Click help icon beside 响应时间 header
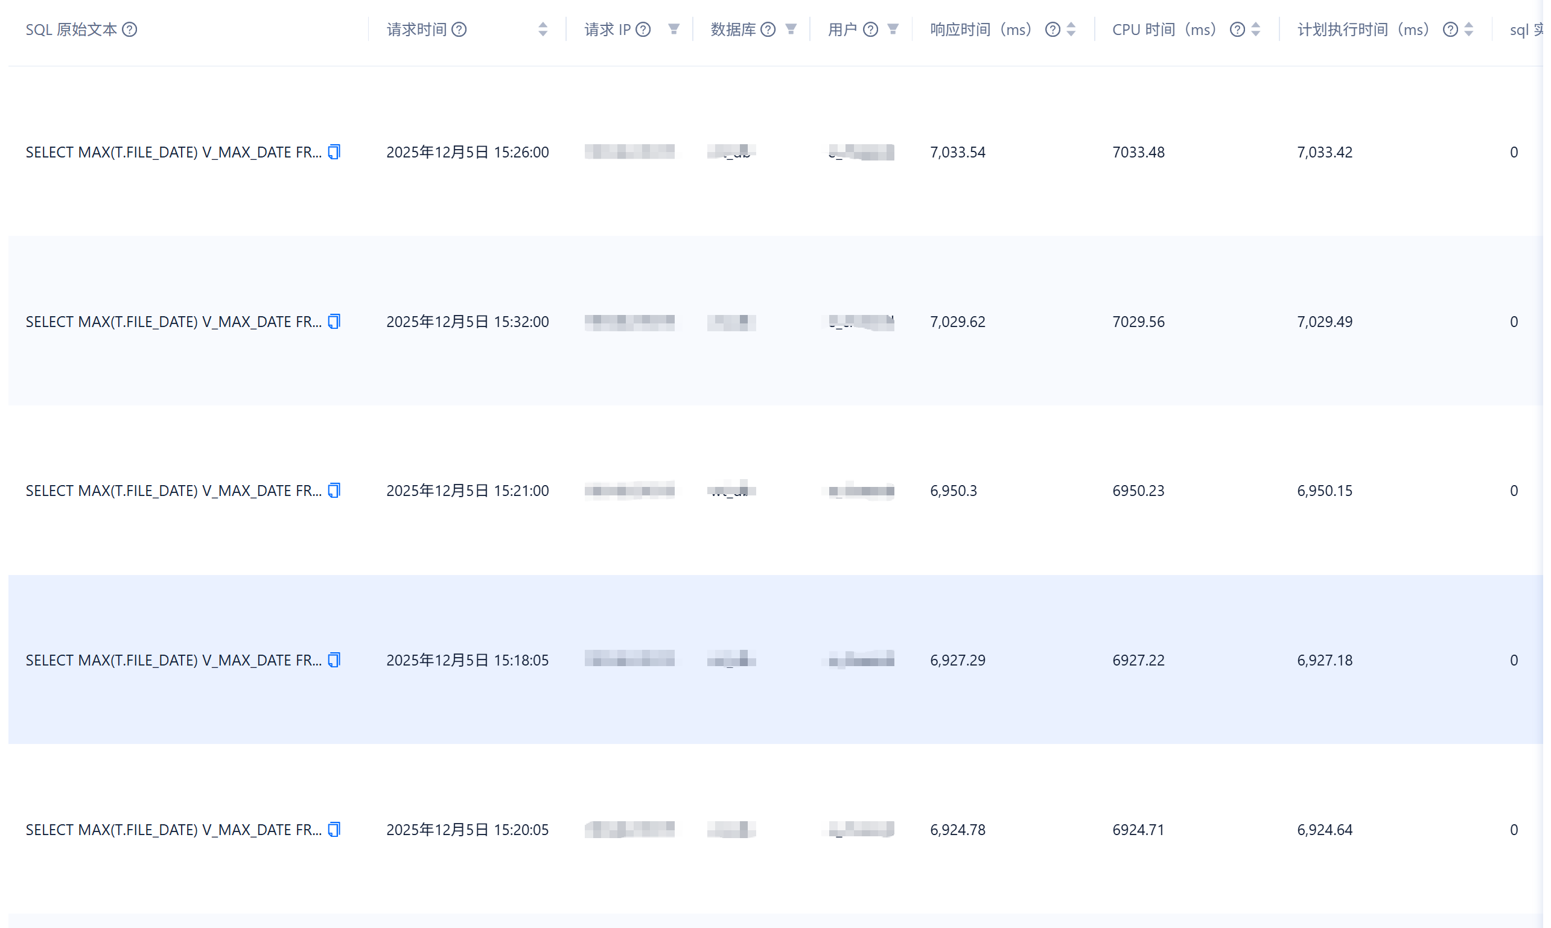 pos(1053,30)
